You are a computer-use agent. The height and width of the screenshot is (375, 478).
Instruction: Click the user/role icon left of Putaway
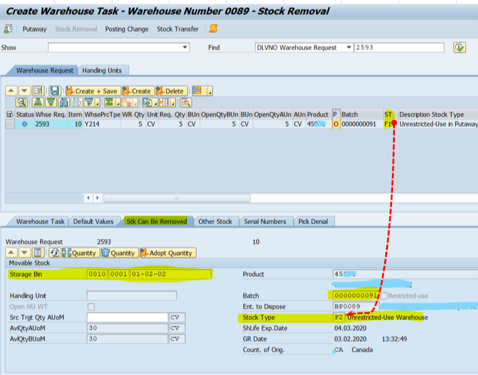point(8,29)
